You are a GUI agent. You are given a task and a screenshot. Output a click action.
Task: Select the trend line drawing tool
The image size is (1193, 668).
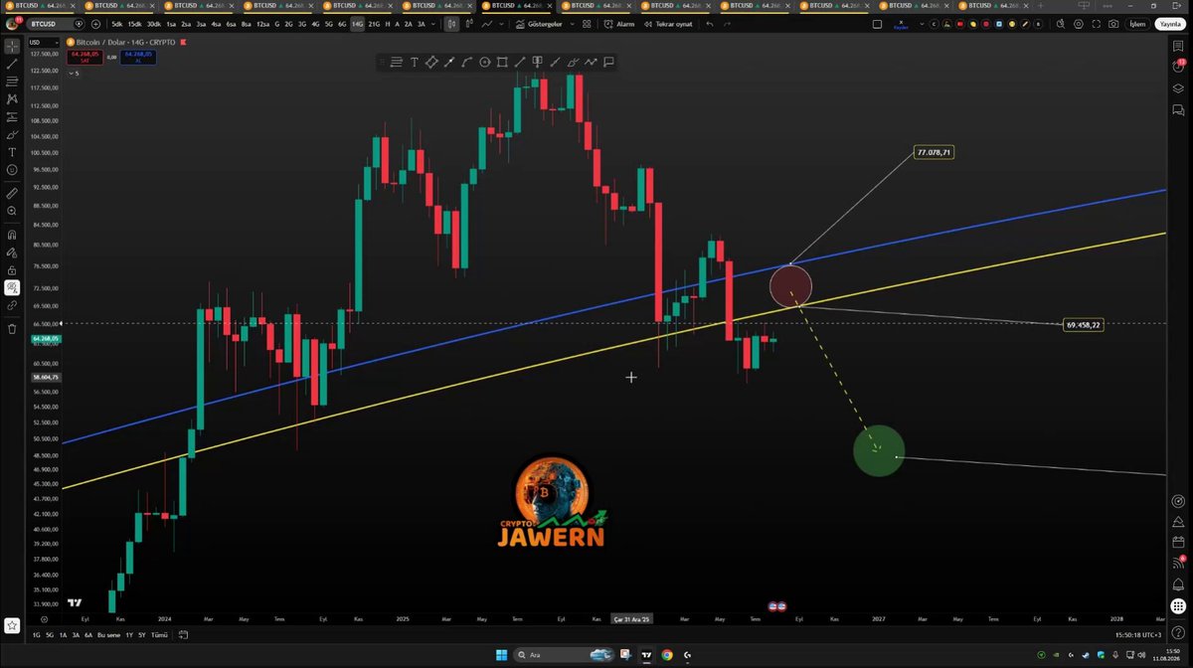[x=12, y=64]
